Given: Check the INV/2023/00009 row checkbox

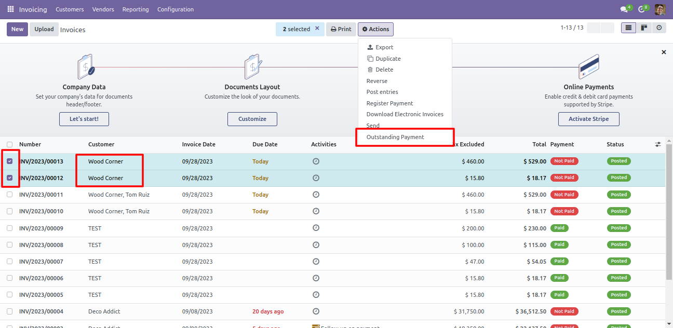Looking at the screenshot, I should click(9, 228).
